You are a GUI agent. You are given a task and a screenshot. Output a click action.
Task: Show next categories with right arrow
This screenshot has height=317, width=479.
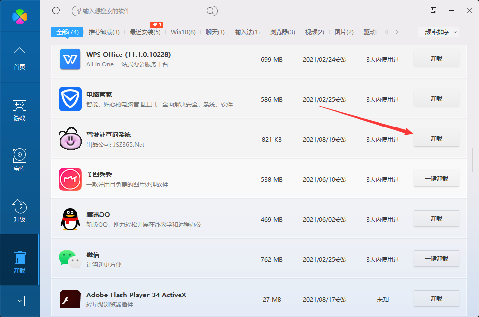[397, 32]
